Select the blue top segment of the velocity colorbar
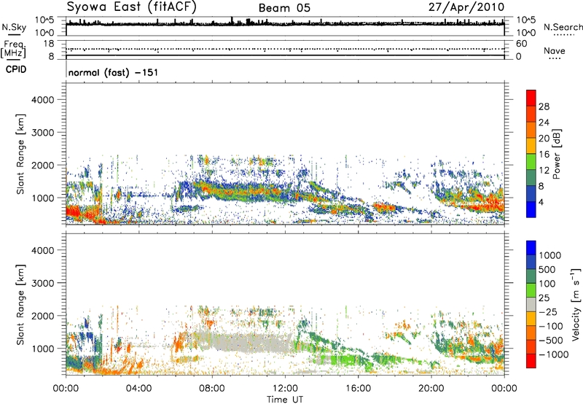Screen dimensions: 583x404 point(531,248)
